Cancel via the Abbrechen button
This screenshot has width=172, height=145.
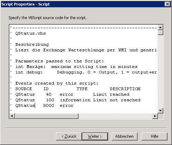[124, 136]
